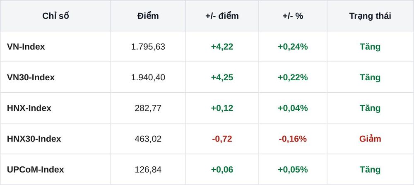Click the 1.940,40 point value
414x185 pixels.
click(x=148, y=77)
